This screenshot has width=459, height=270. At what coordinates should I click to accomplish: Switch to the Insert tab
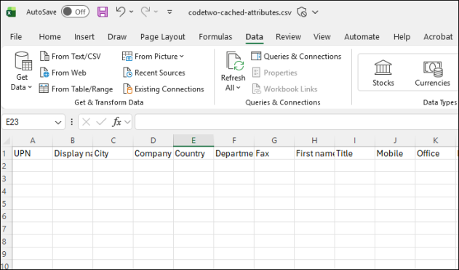point(84,37)
